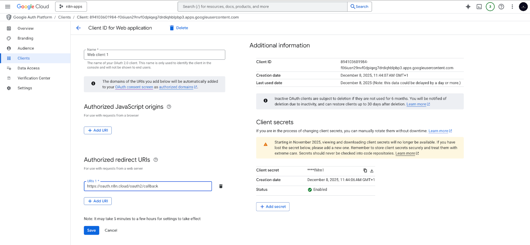Cancel editing the client
Viewport: 530px width, 245px height.
[x=111, y=230]
